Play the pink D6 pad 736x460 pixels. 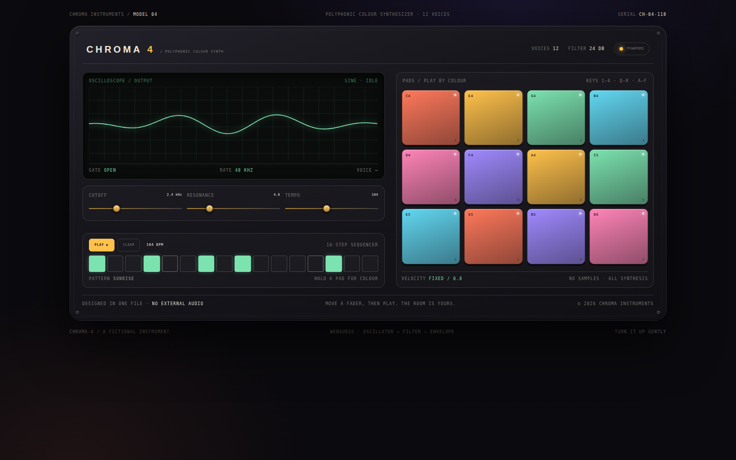pos(618,236)
